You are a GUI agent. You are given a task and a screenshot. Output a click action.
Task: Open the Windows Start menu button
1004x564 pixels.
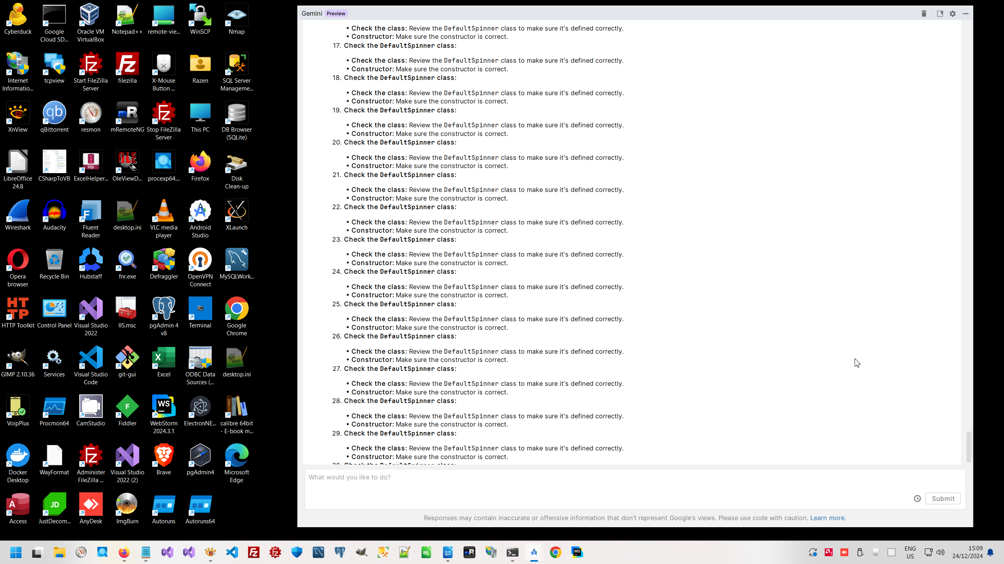coord(16,552)
